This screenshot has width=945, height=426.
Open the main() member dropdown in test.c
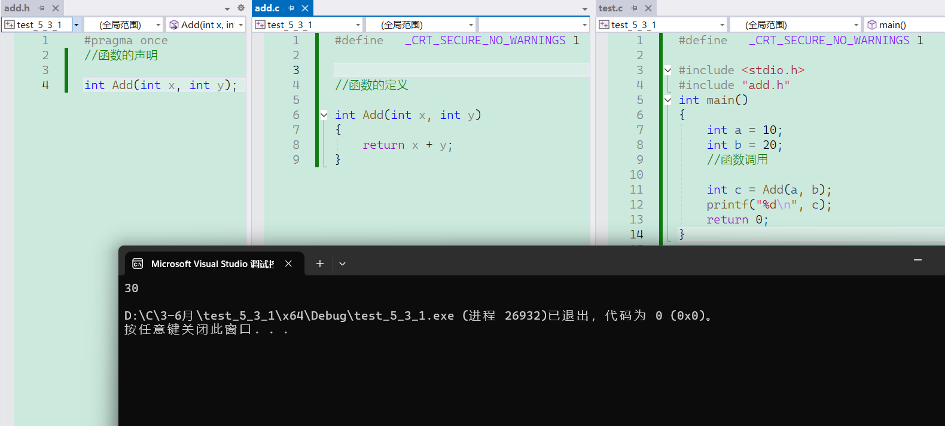point(905,24)
